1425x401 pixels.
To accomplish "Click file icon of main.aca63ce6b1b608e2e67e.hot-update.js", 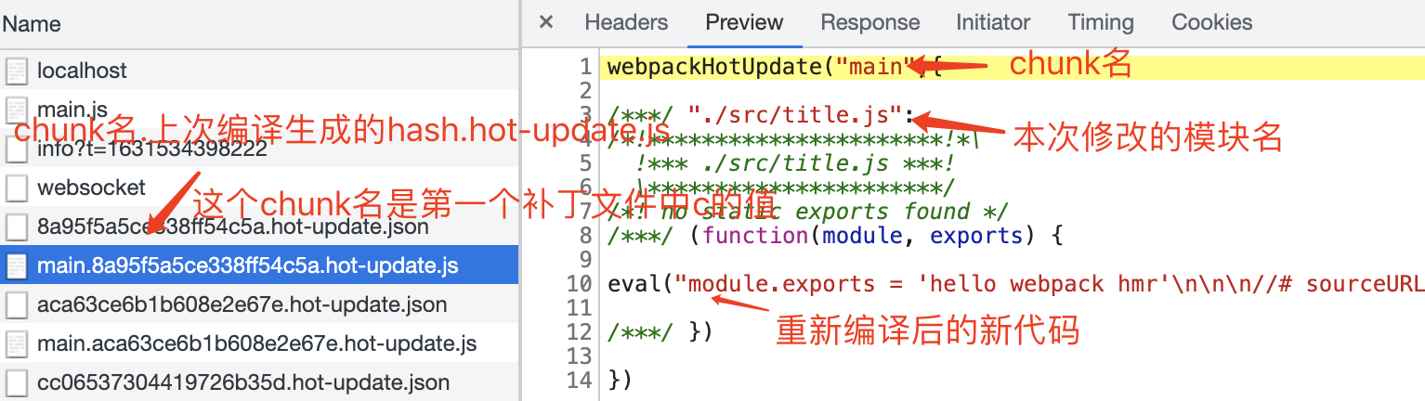I will pos(17,343).
